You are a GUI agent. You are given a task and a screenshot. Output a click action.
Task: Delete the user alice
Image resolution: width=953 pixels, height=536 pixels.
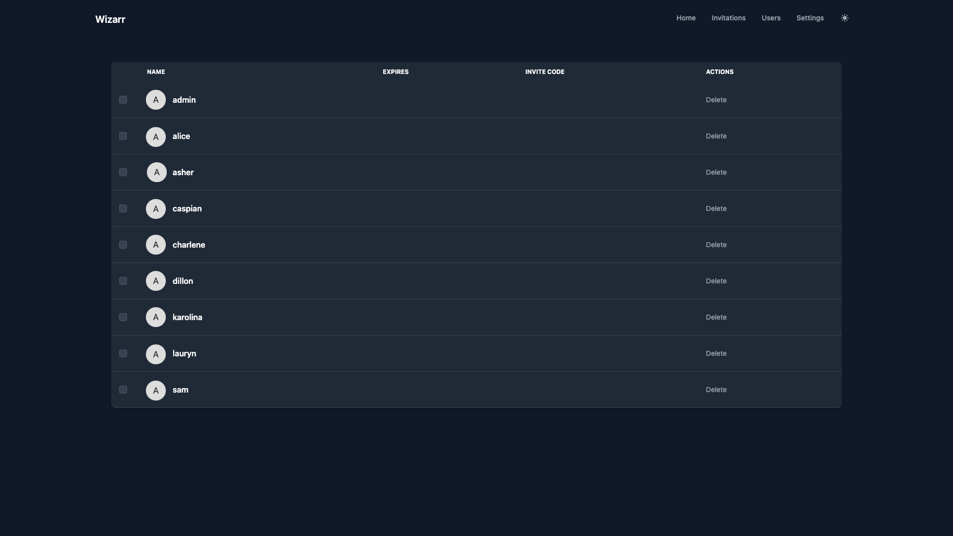coord(716,136)
